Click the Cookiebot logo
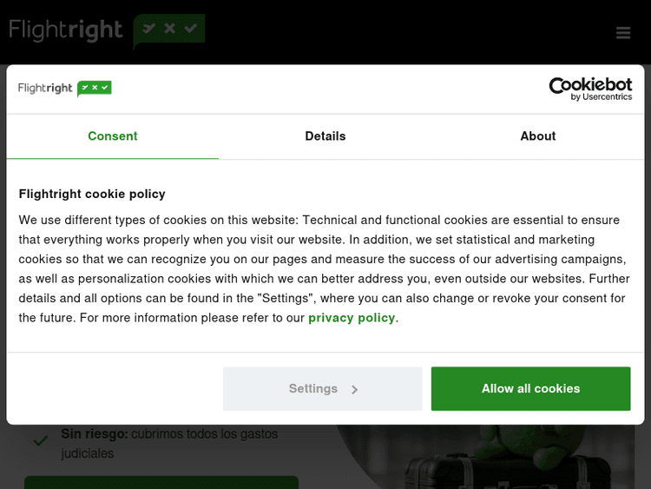 (x=590, y=84)
